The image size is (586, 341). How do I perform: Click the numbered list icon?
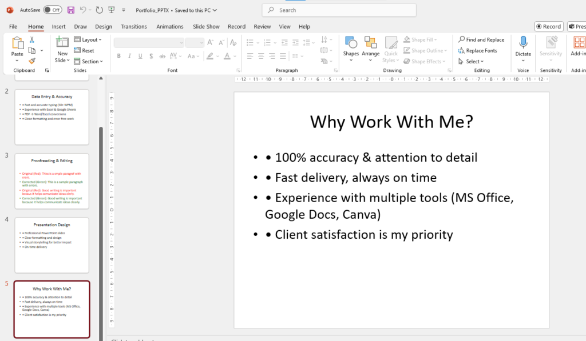coord(267,43)
